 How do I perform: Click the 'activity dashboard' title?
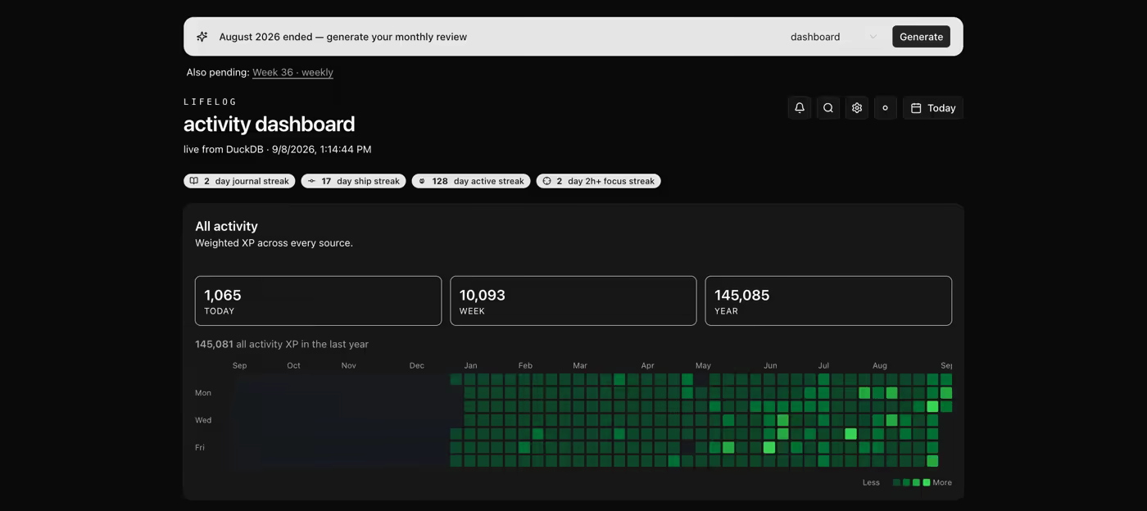point(270,124)
